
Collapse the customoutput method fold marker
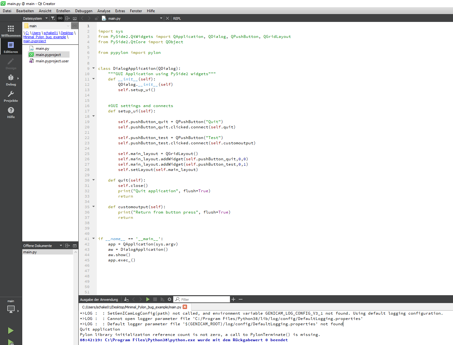(93, 206)
